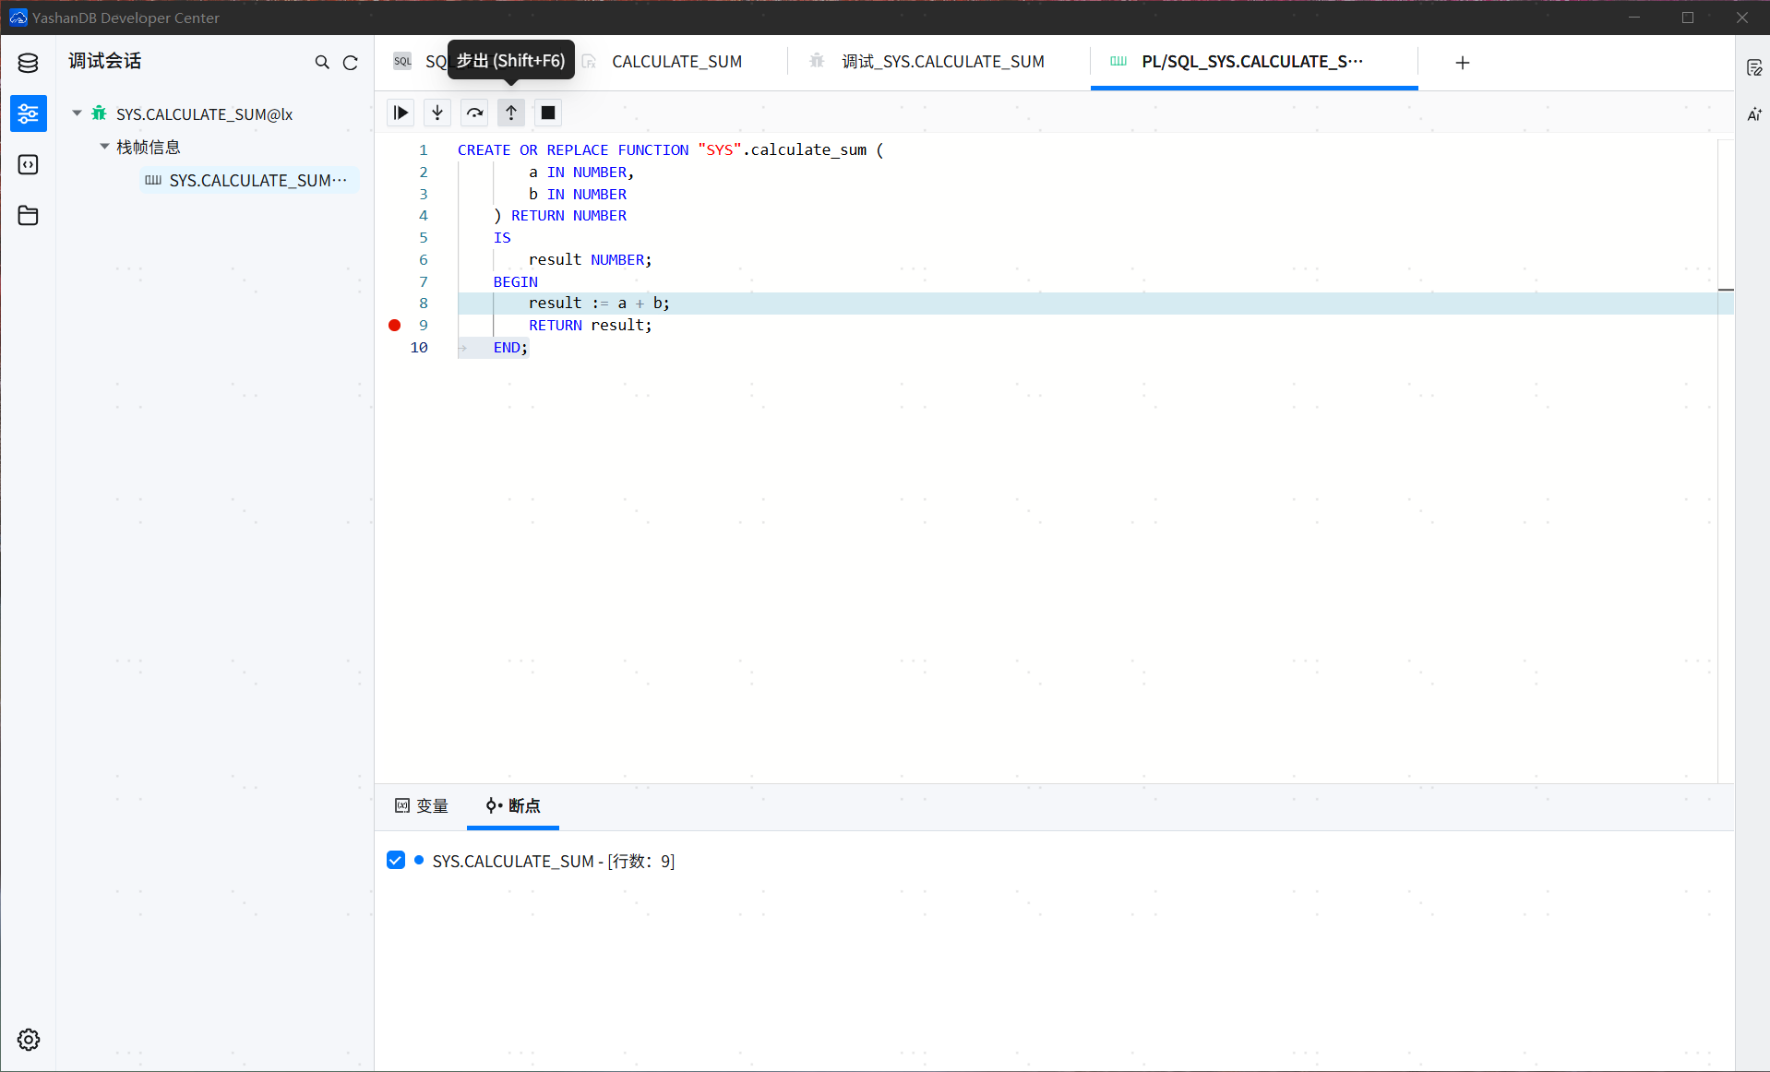Click the resume/continue debug button
The width and height of the screenshot is (1770, 1072).
(x=401, y=113)
